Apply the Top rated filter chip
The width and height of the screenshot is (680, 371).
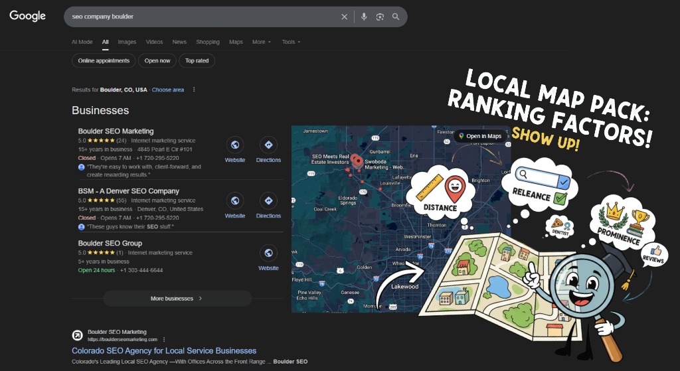(197, 60)
